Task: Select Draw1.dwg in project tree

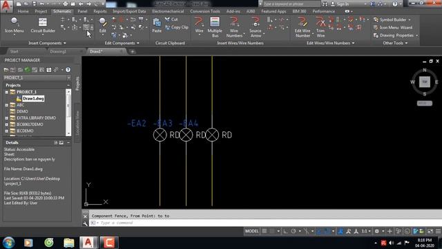Action: (33, 98)
